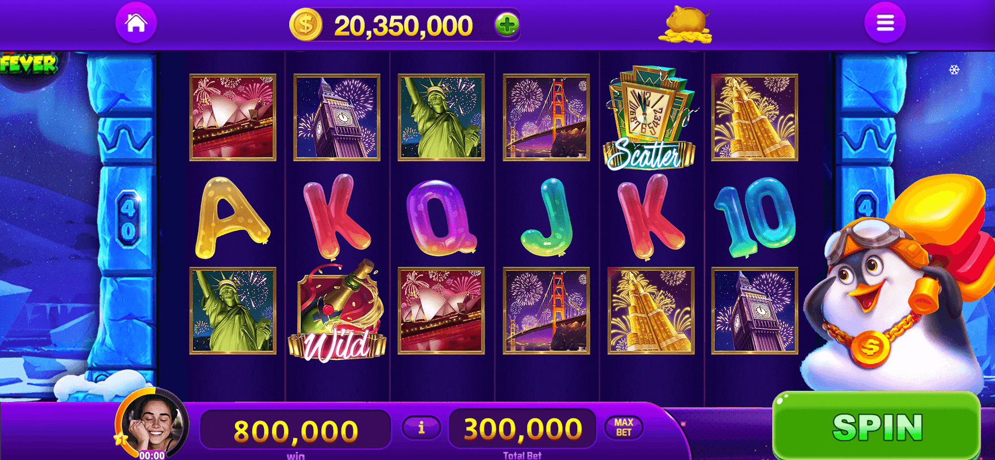Tap the Scatter clock symbol
The height and width of the screenshot is (460, 995).
650,118
